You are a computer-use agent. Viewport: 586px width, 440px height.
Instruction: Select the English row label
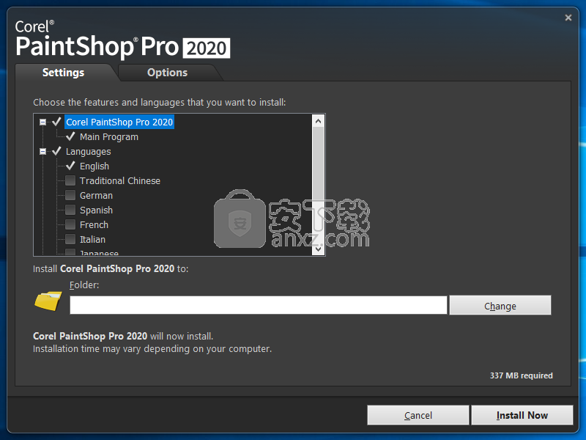(x=94, y=166)
